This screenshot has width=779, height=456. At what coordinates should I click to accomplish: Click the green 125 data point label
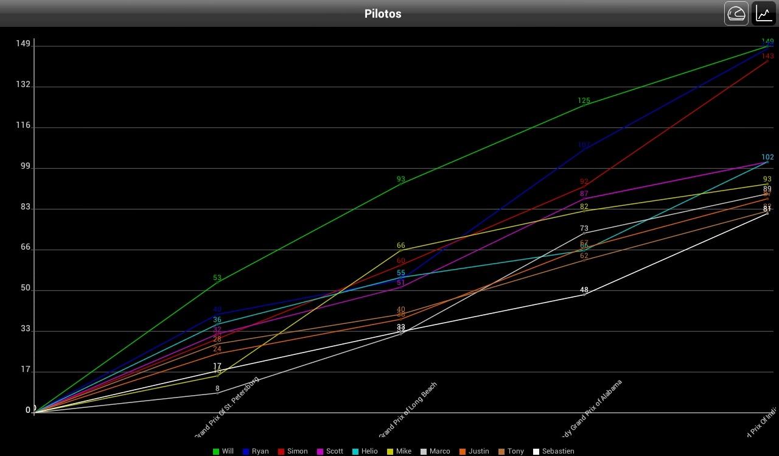tap(584, 101)
